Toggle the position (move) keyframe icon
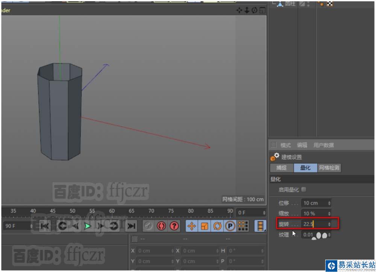 point(192,226)
